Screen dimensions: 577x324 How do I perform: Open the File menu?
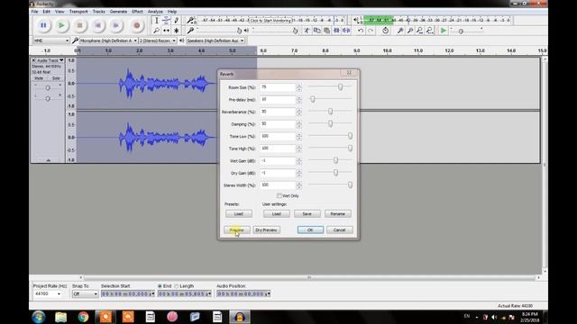pyautogui.click(x=34, y=12)
